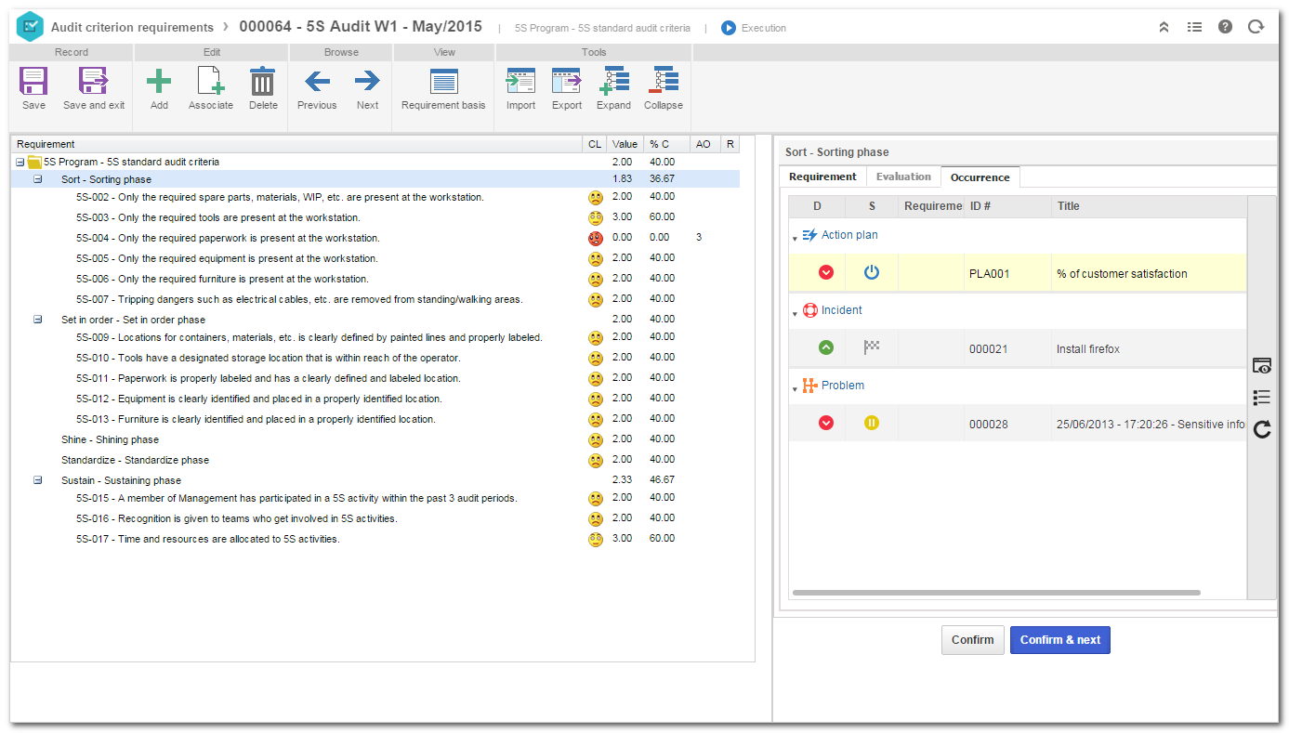Click the ID # column header
Screen dimensions: 1289x733
point(1007,206)
